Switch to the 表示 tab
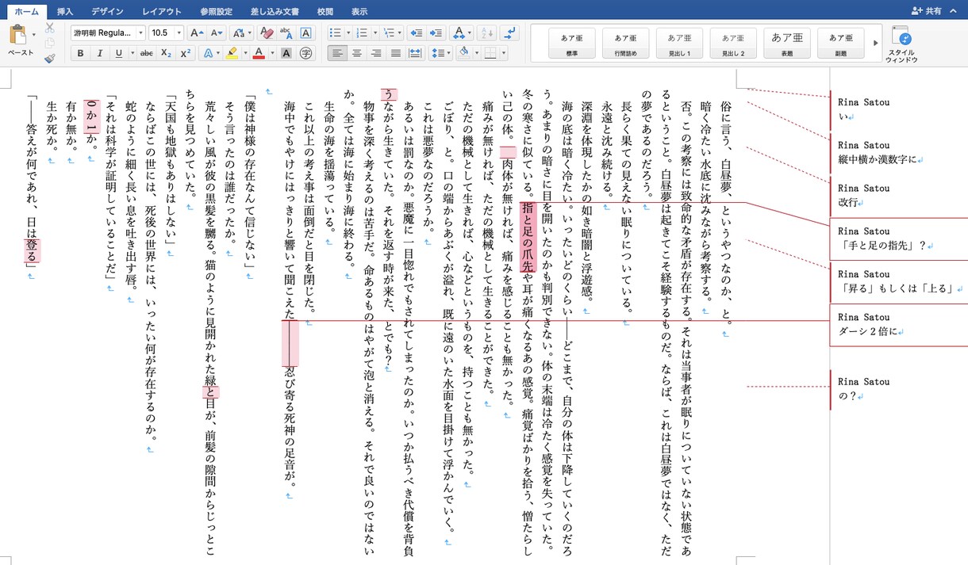The height and width of the screenshot is (565, 968). 359,11
